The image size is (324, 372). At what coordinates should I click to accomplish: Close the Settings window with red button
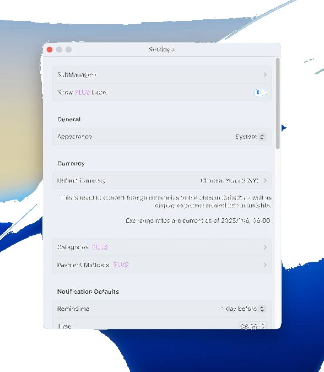[50, 50]
